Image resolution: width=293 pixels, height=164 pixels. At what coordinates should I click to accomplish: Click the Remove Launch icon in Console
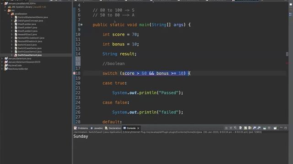[x=231, y=128]
